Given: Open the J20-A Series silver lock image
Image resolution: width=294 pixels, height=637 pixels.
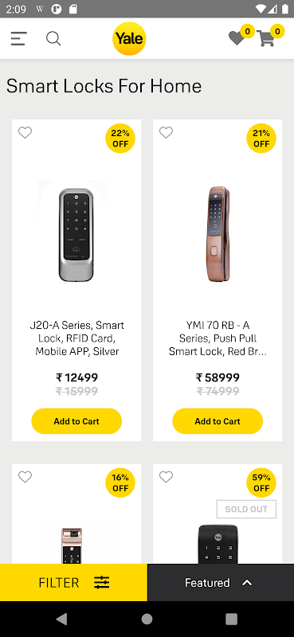Looking at the screenshot, I should coord(76,235).
